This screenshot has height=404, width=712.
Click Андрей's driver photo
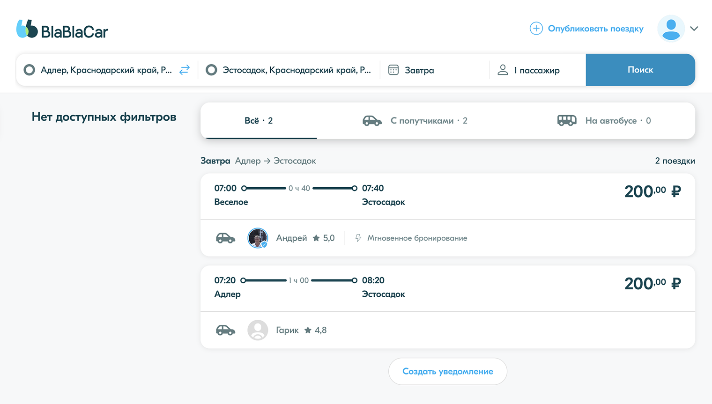coord(258,238)
